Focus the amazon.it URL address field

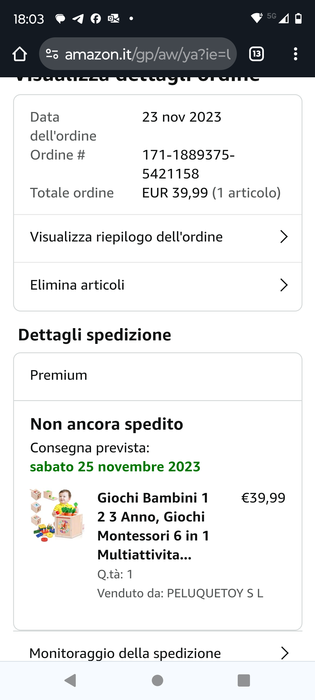(147, 54)
